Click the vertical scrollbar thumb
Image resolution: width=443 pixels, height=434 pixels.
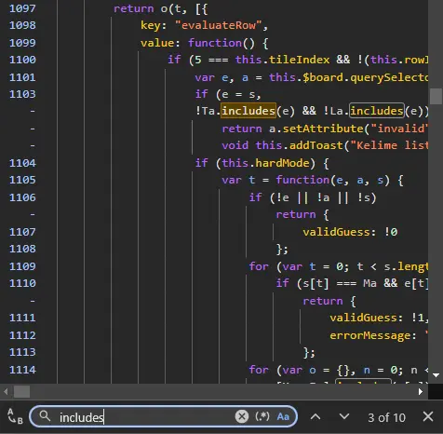coord(436,96)
